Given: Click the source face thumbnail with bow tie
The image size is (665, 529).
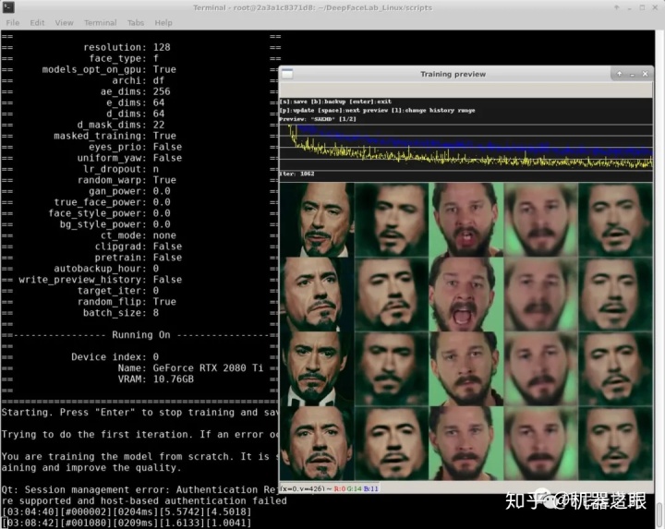Looking at the screenshot, I should click(x=317, y=368).
